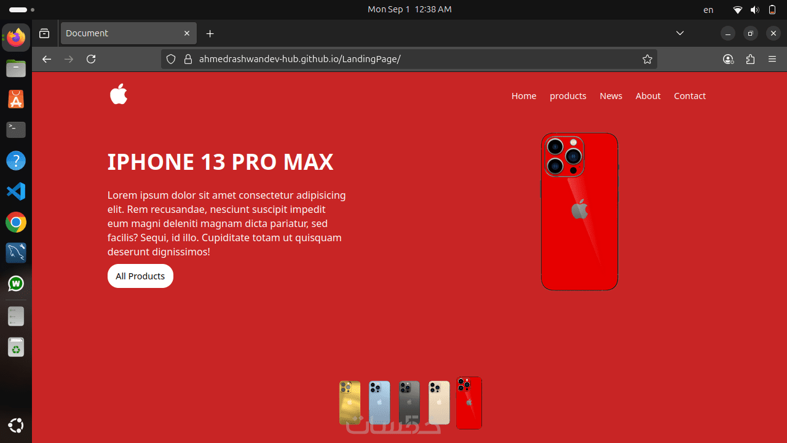Open the clock showing Mon Sep 1

tap(409, 9)
